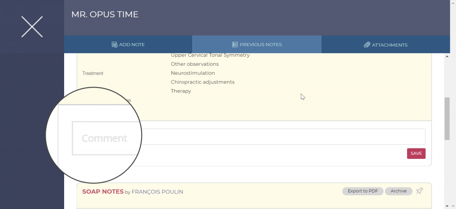Open the author link François Poulin
Screen dimensions: 456x209
click(x=157, y=192)
